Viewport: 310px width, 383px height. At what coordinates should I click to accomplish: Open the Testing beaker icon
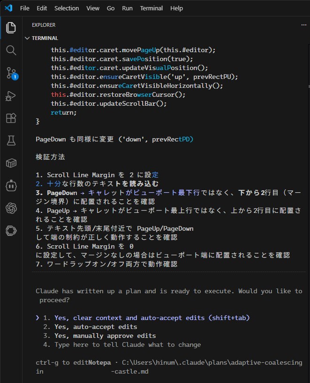(x=10, y=141)
